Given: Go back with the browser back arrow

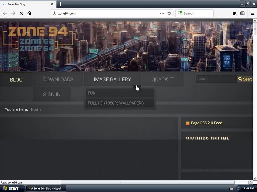Looking at the screenshot, I should (5, 13).
